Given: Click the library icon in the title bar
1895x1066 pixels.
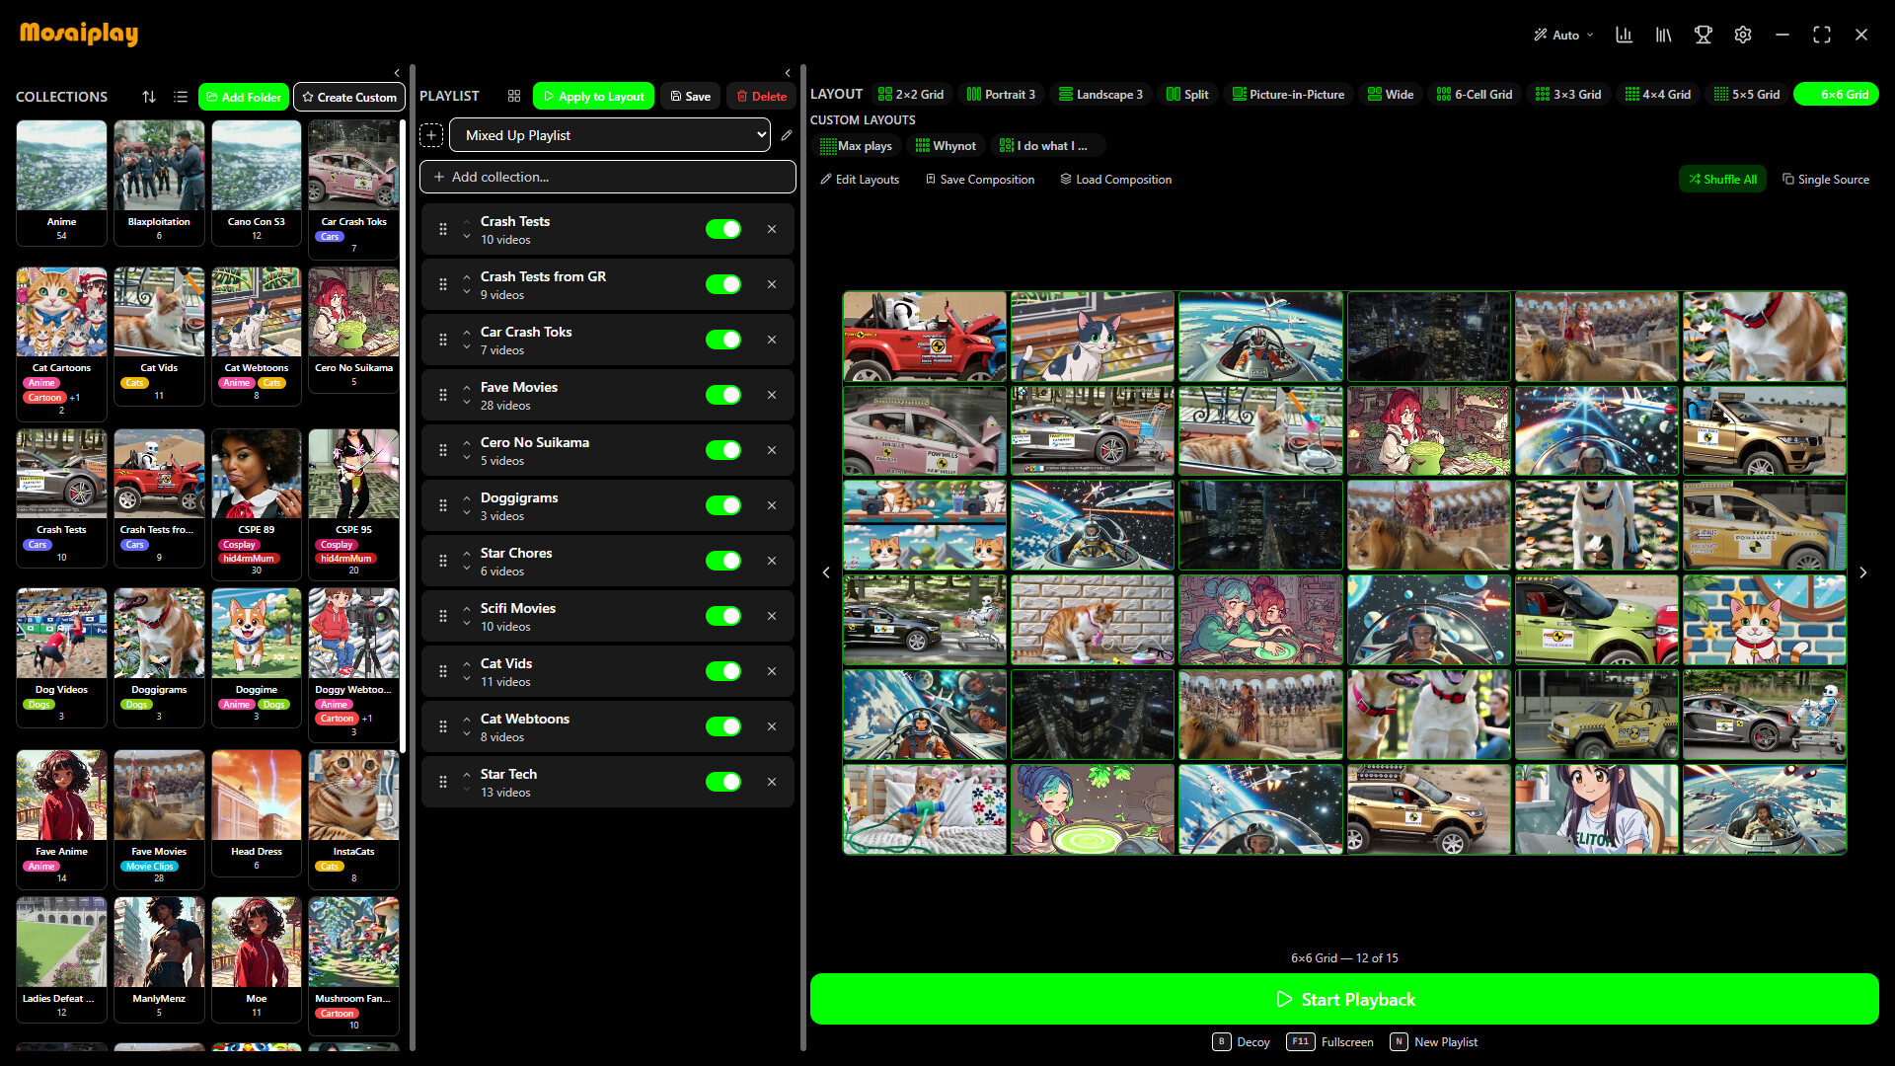Looking at the screenshot, I should click(x=1663, y=35).
